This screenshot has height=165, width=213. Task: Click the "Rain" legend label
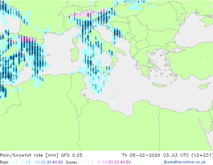[x=4, y=162]
